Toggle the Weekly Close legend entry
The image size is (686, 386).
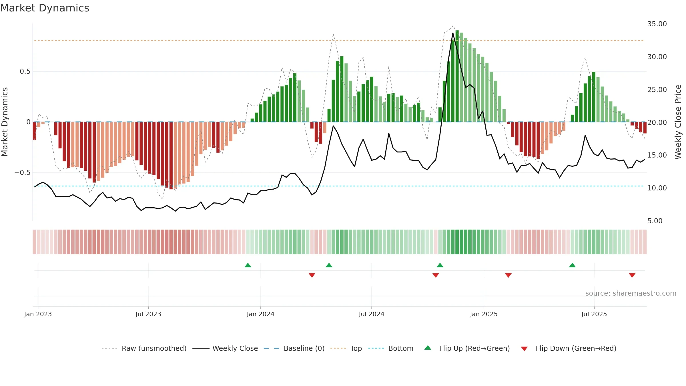tap(225, 348)
